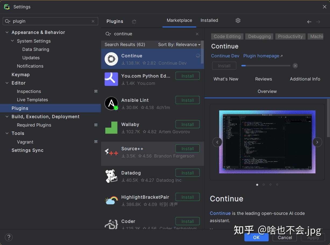The image size is (330, 245).
Task: Click the back navigation arrow
Action: [309, 22]
